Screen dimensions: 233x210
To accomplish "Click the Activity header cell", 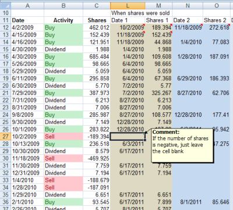I will (x=63, y=20).
